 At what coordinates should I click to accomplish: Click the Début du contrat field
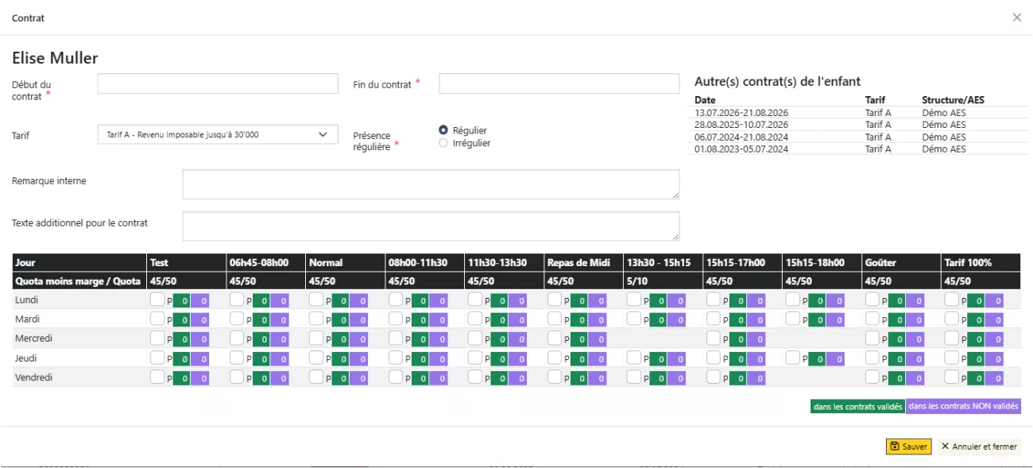[x=218, y=84]
